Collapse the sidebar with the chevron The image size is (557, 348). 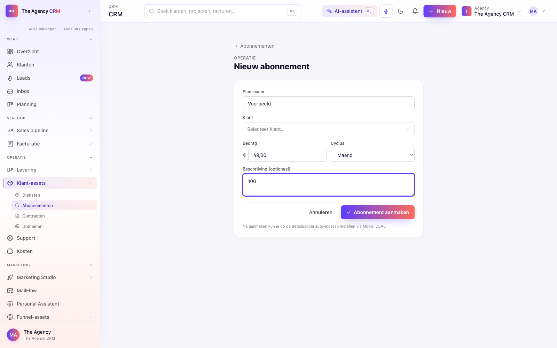pyautogui.click(x=89, y=11)
